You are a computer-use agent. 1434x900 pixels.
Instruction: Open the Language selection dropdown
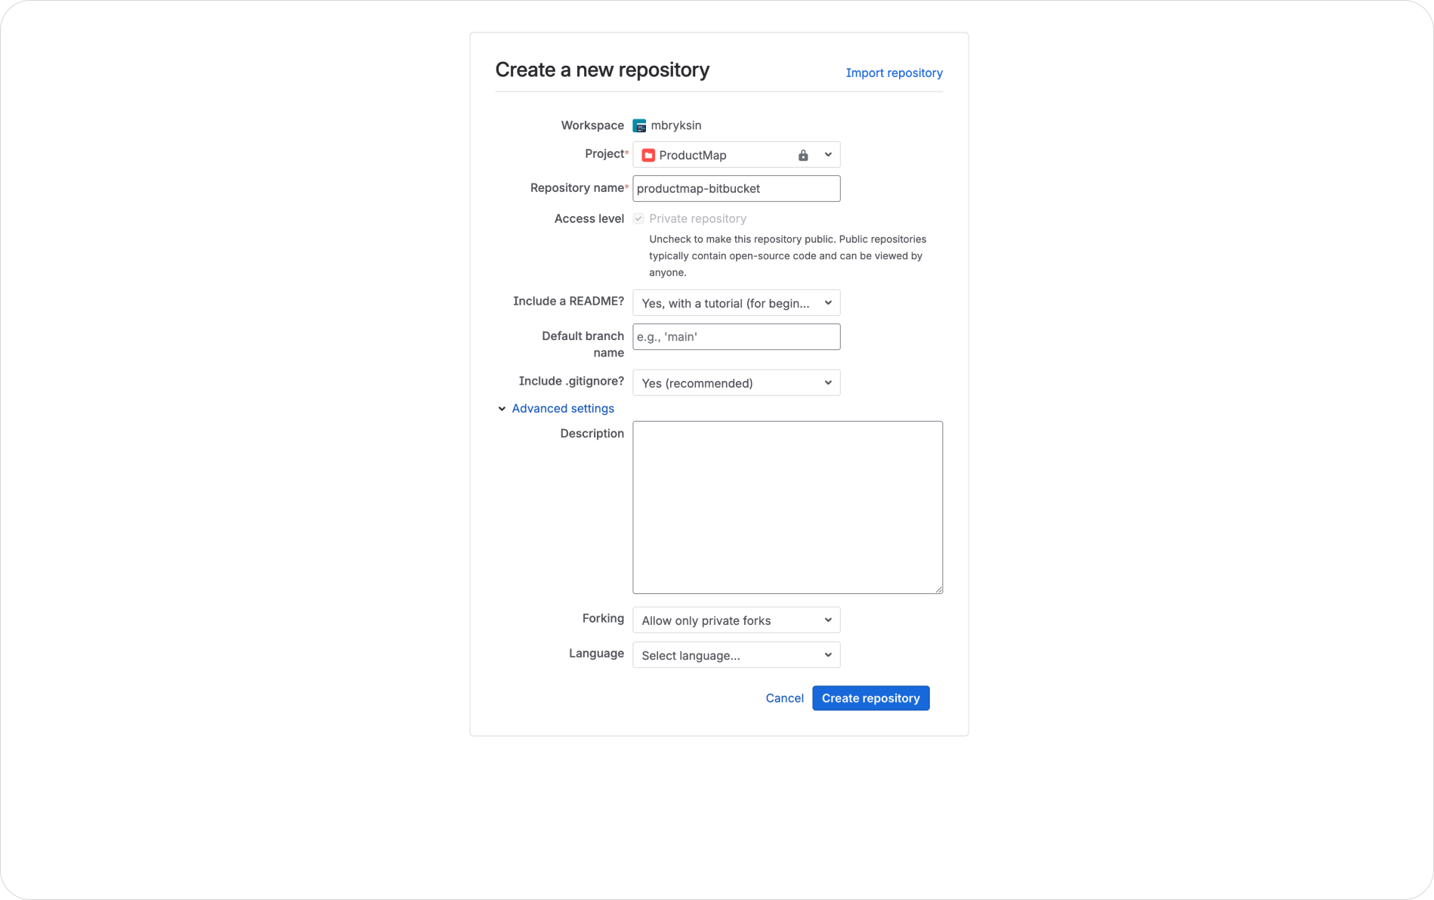click(x=736, y=655)
